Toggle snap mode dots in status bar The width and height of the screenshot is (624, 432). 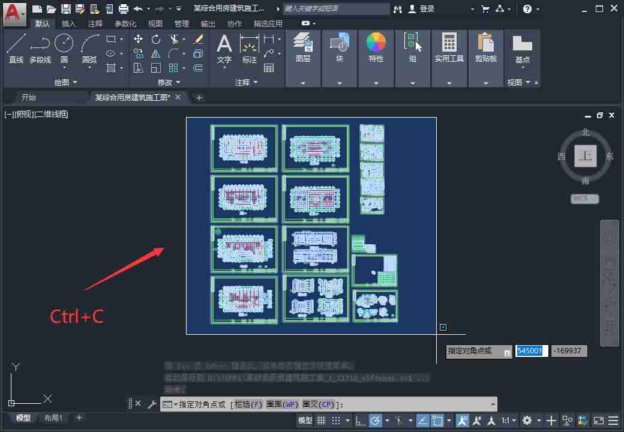(336, 421)
